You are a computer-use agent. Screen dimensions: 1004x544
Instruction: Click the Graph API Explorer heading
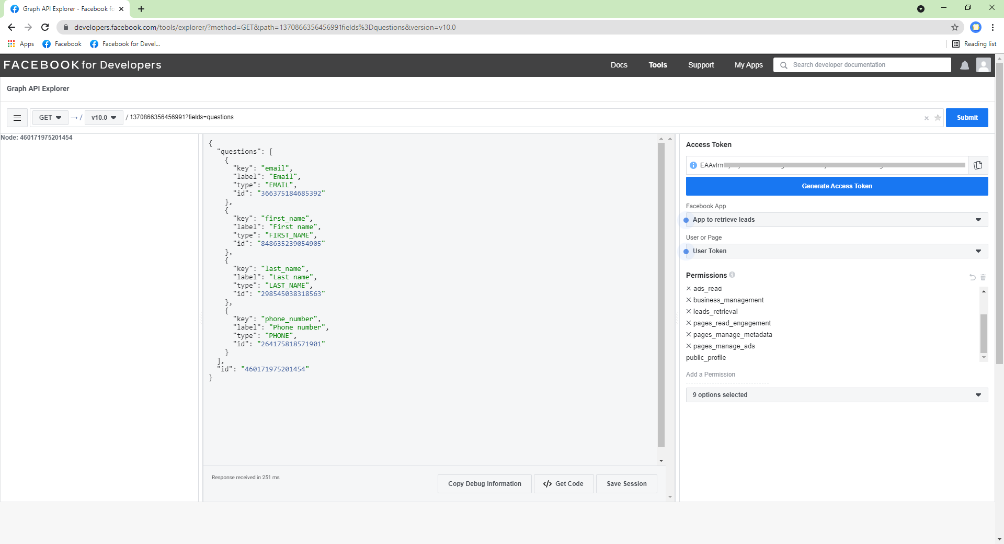click(38, 89)
